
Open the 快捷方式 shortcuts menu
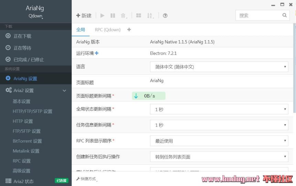click(x=87, y=179)
